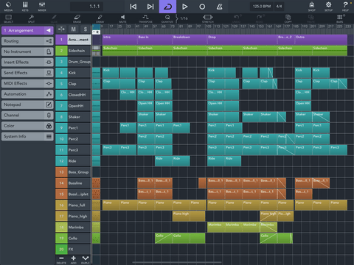This screenshot has height=265, width=354.
Task: Open the 1/16 quantize grid selector
Action: pyautogui.click(x=184, y=18)
